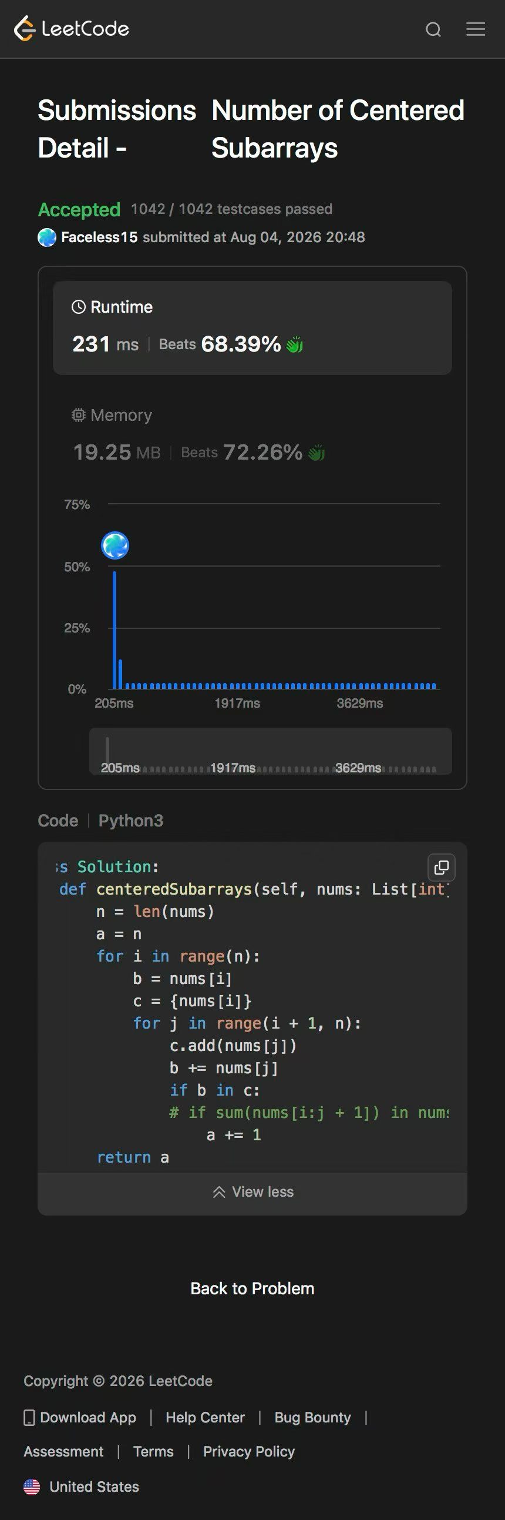Click the commented '# if sum(nums' line
The image size is (505, 1520).
click(309, 1112)
